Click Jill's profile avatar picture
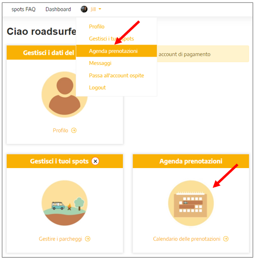255x258 pixels. 84,9
